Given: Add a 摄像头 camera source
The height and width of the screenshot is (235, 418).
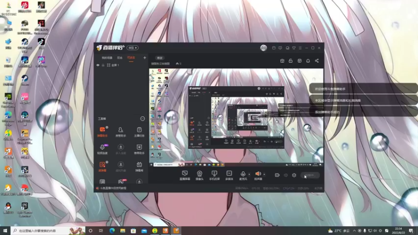Looking at the screenshot, I should click(x=200, y=175).
